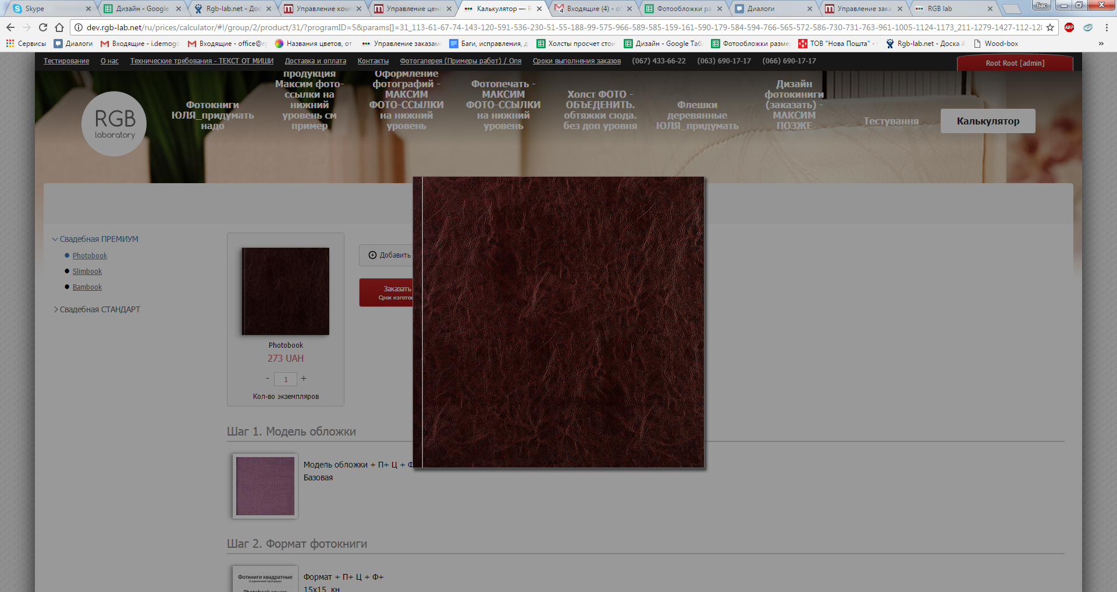The height and width of the screenshot is (592, 1117).
Task: Decrease copies with minus stepper
Action: 268,379
